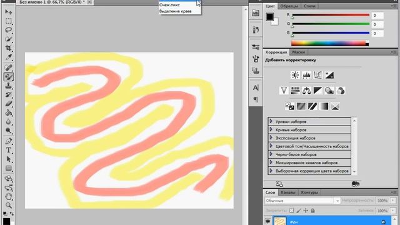Viewport: 400px width, 225px height.
Task: Add a Vibrance adjustment
Action: [284, 91]
